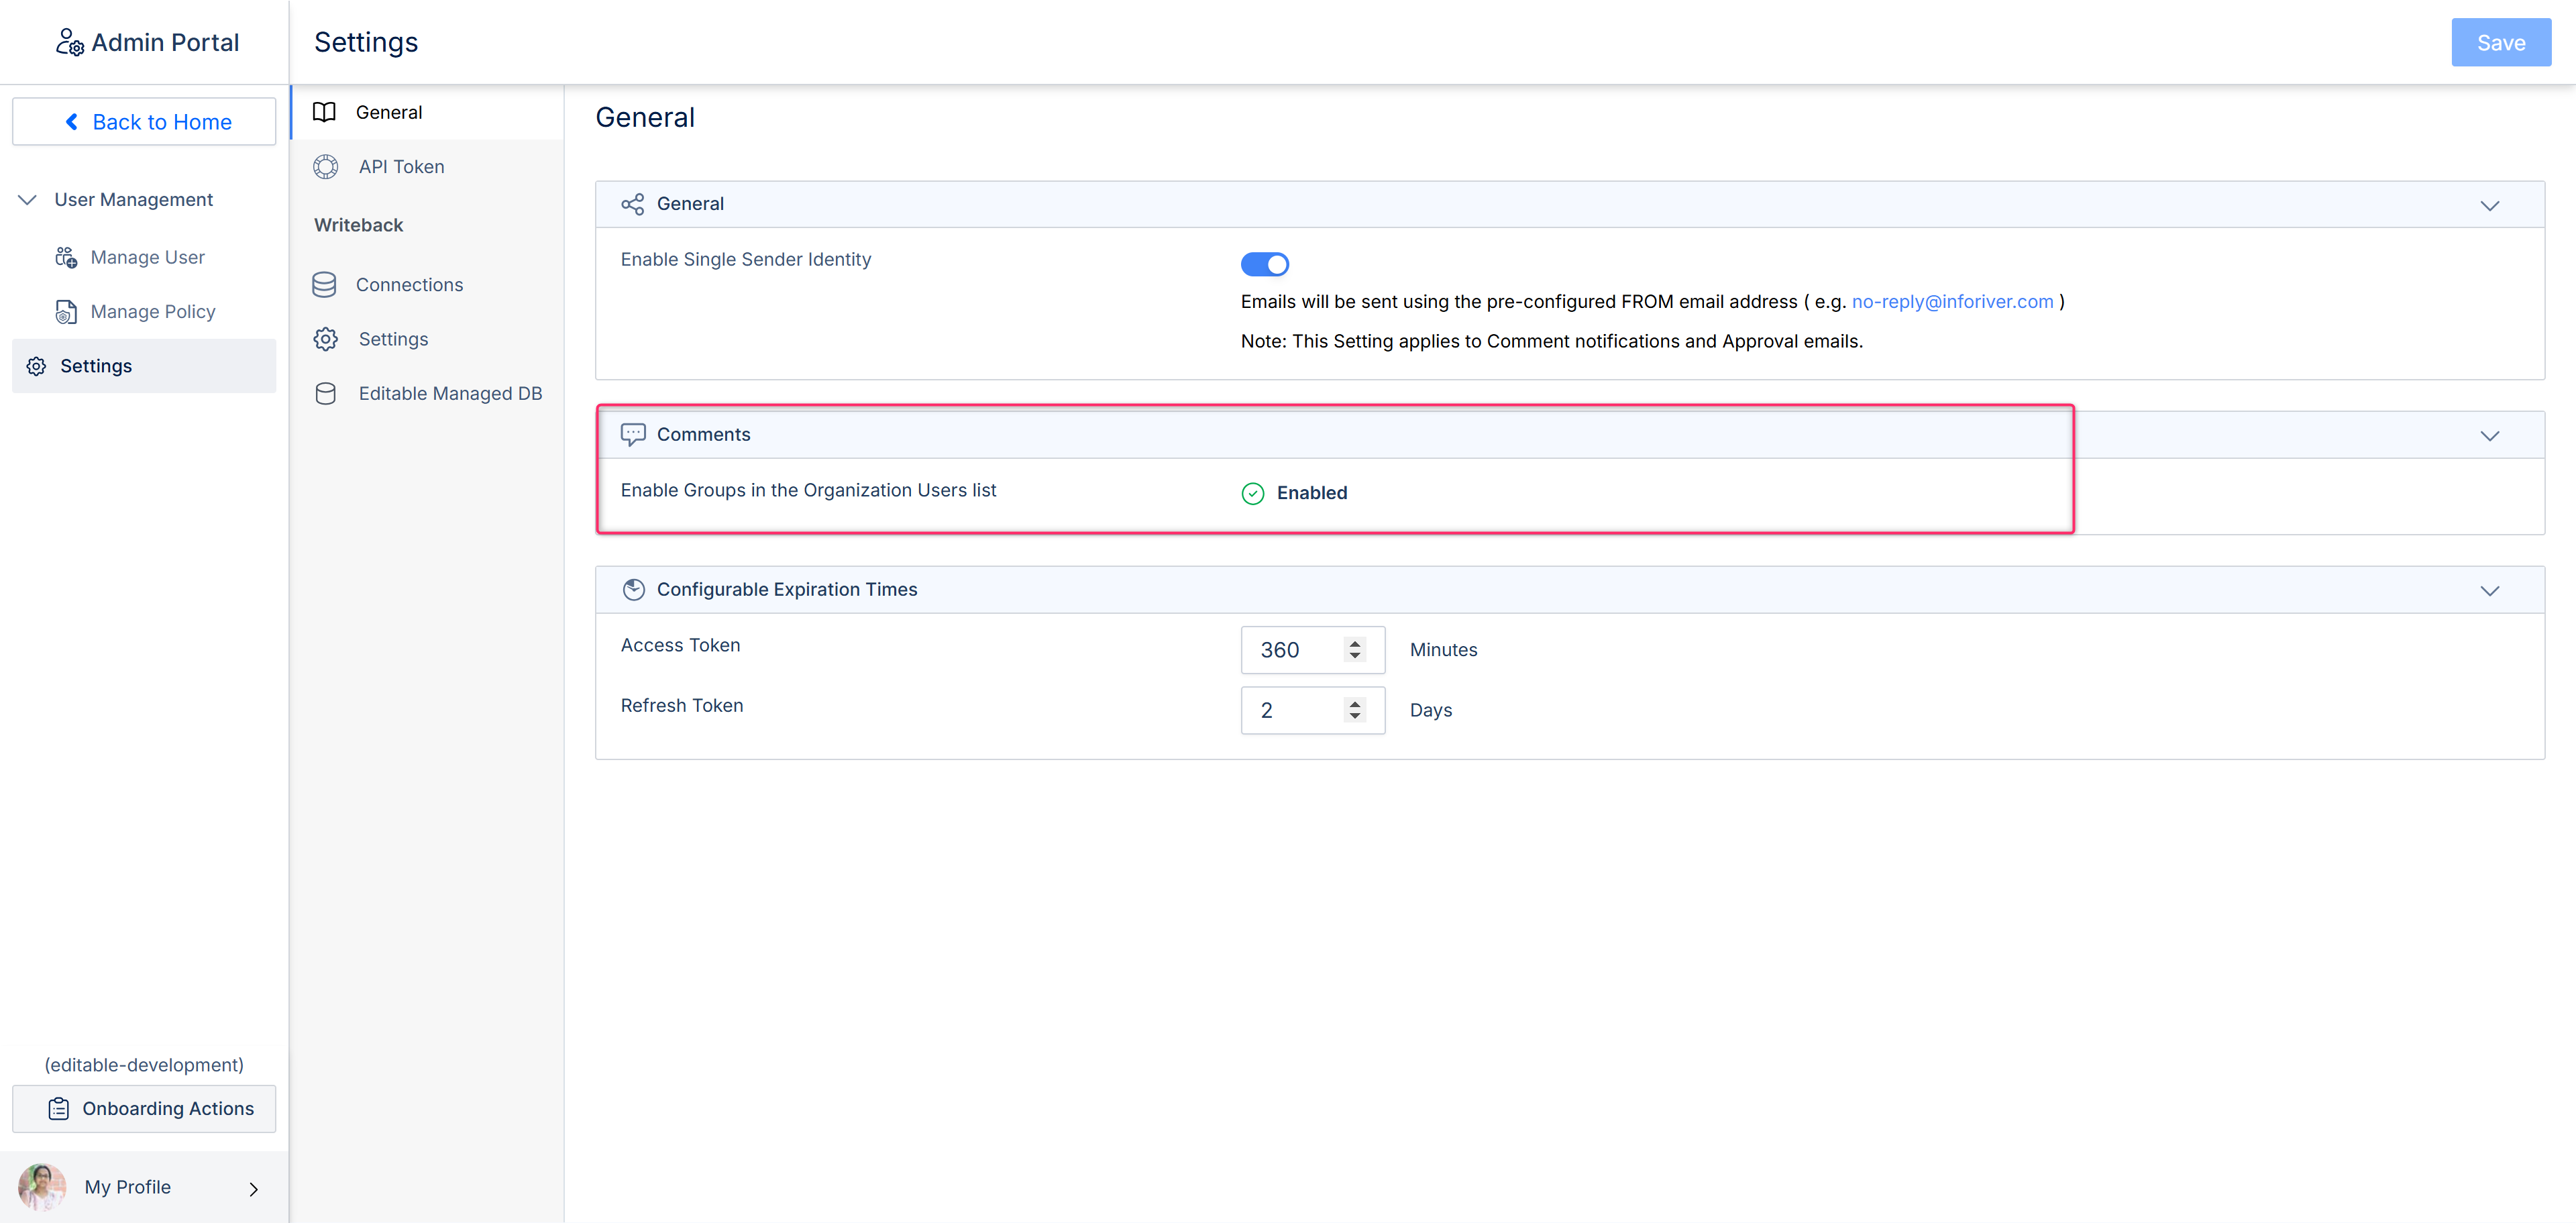This screenshot has height=1223, width=2576.
Task: Click the Configurable Expiration Times clock icon
Action: click(x=633, y=589)
